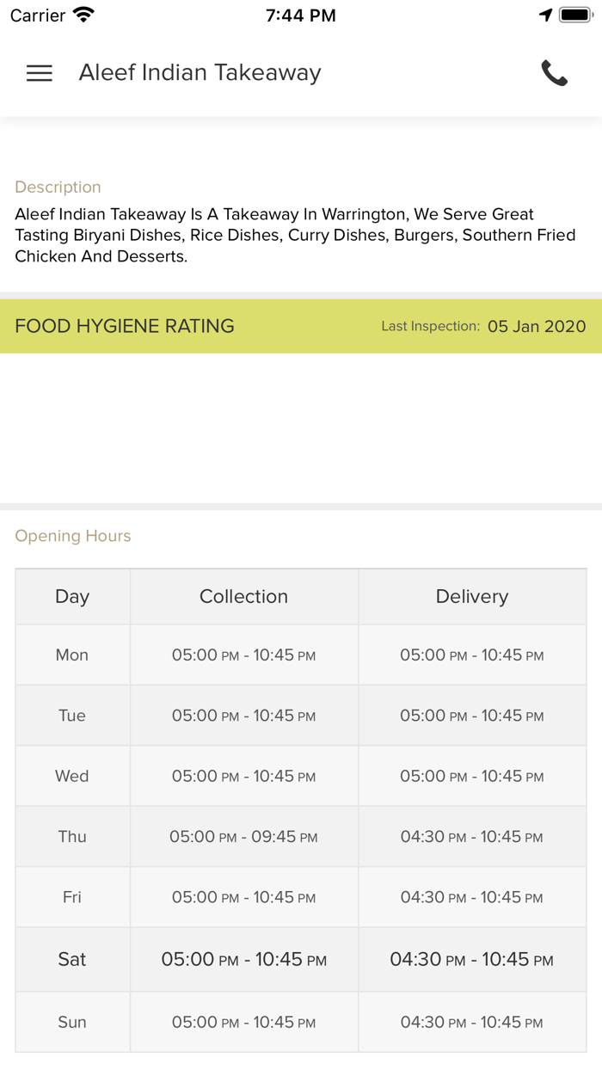Tap the Delivery column header
This screenshot has height=1070, width=602.
pos(471,596)
